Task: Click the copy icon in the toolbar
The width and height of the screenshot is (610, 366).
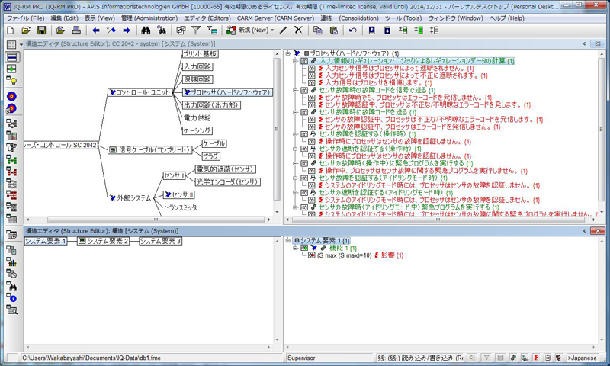Action: (x=318, y=30)
